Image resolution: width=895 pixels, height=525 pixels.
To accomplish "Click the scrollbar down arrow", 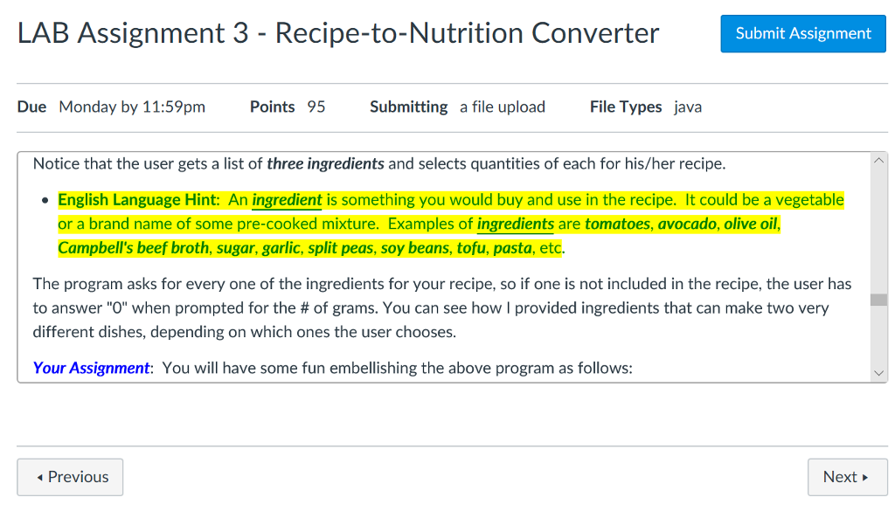I will pyautogui.click(x=878, y=372).
